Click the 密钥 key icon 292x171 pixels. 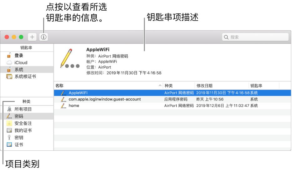click(9, 137)
